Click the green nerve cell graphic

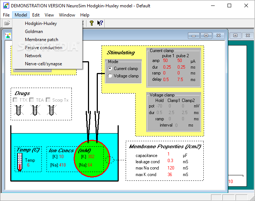92,158
